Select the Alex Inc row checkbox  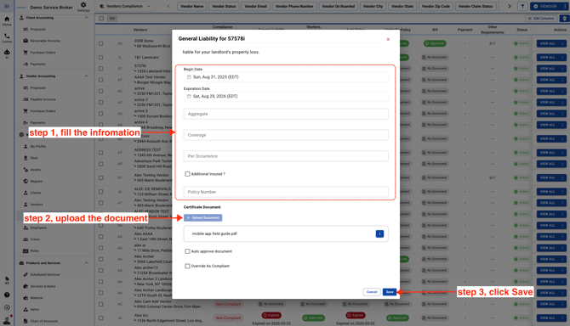tap(100, 318)
